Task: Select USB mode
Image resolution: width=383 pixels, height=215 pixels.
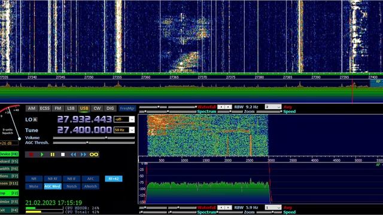Action: (x=84, y=108)
